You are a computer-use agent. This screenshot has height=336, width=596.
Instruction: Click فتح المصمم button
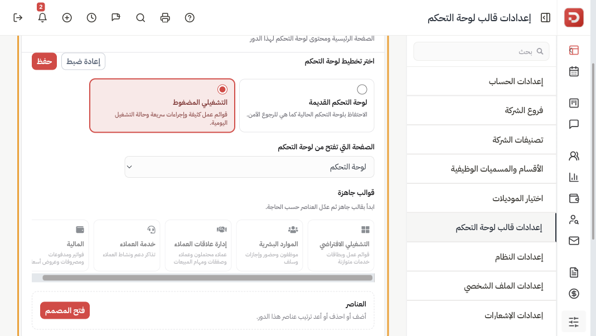coord(65,310)
